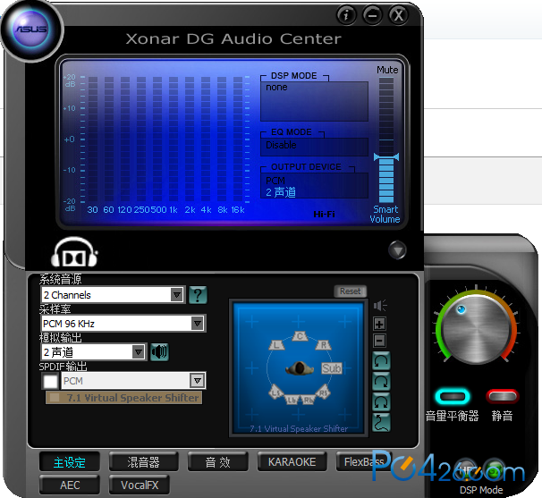This screenshot has width=542, height=498.
Task: Select the Sub speaker icon
Action: click(332, 368)
